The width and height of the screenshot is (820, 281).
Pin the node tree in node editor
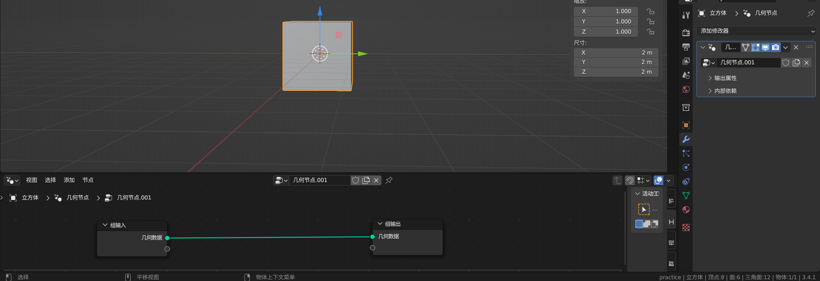(x=389, y=180)
